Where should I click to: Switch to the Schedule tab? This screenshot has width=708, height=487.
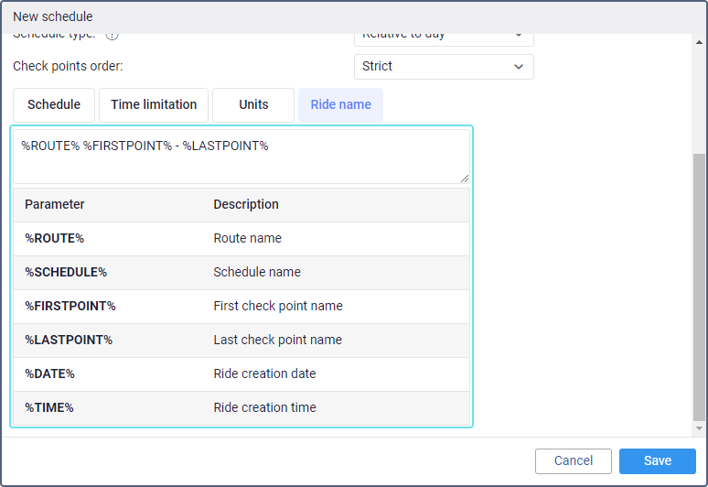pos(54,105)
